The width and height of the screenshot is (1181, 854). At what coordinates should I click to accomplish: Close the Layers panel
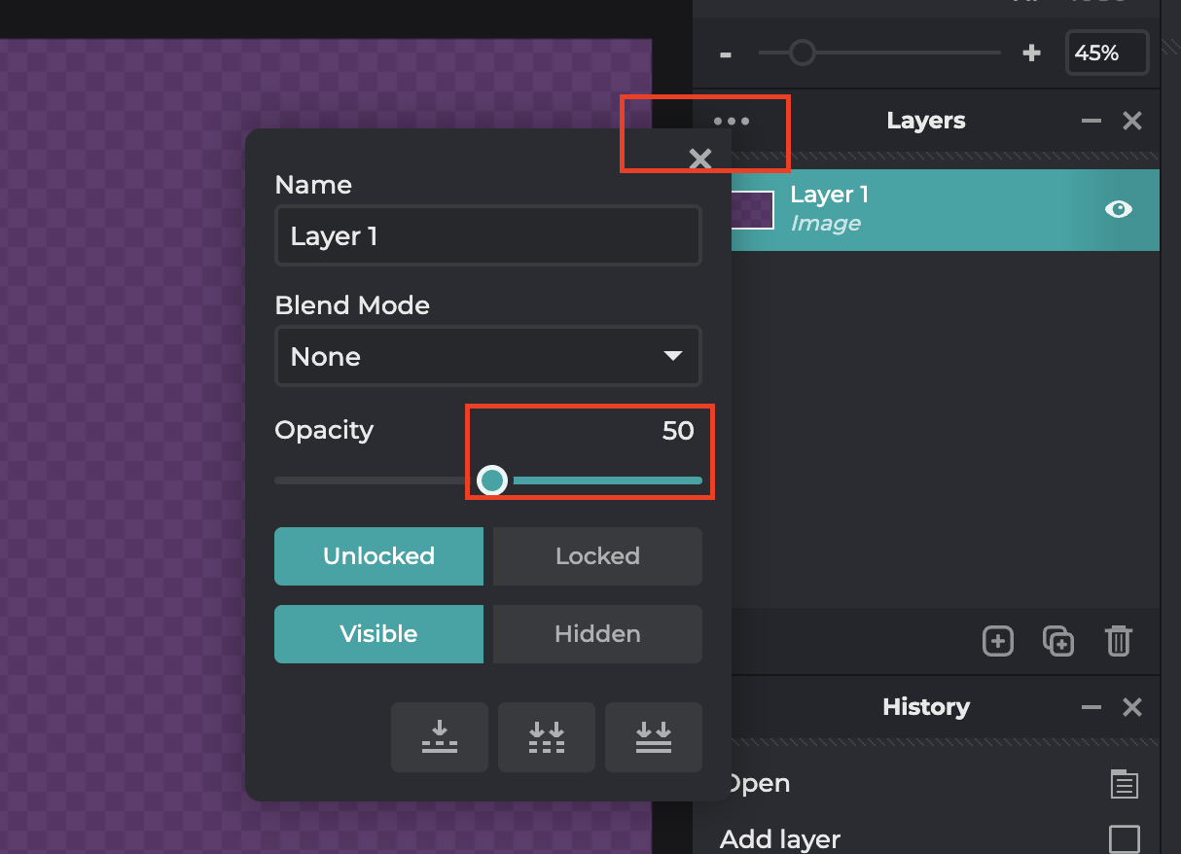(x=1132, y=122)
